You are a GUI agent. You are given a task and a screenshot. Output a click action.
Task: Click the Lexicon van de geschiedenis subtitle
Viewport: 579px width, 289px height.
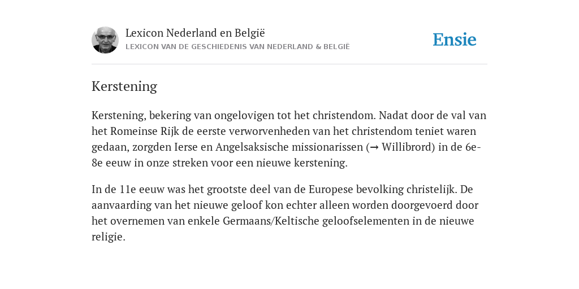point(237,47)
